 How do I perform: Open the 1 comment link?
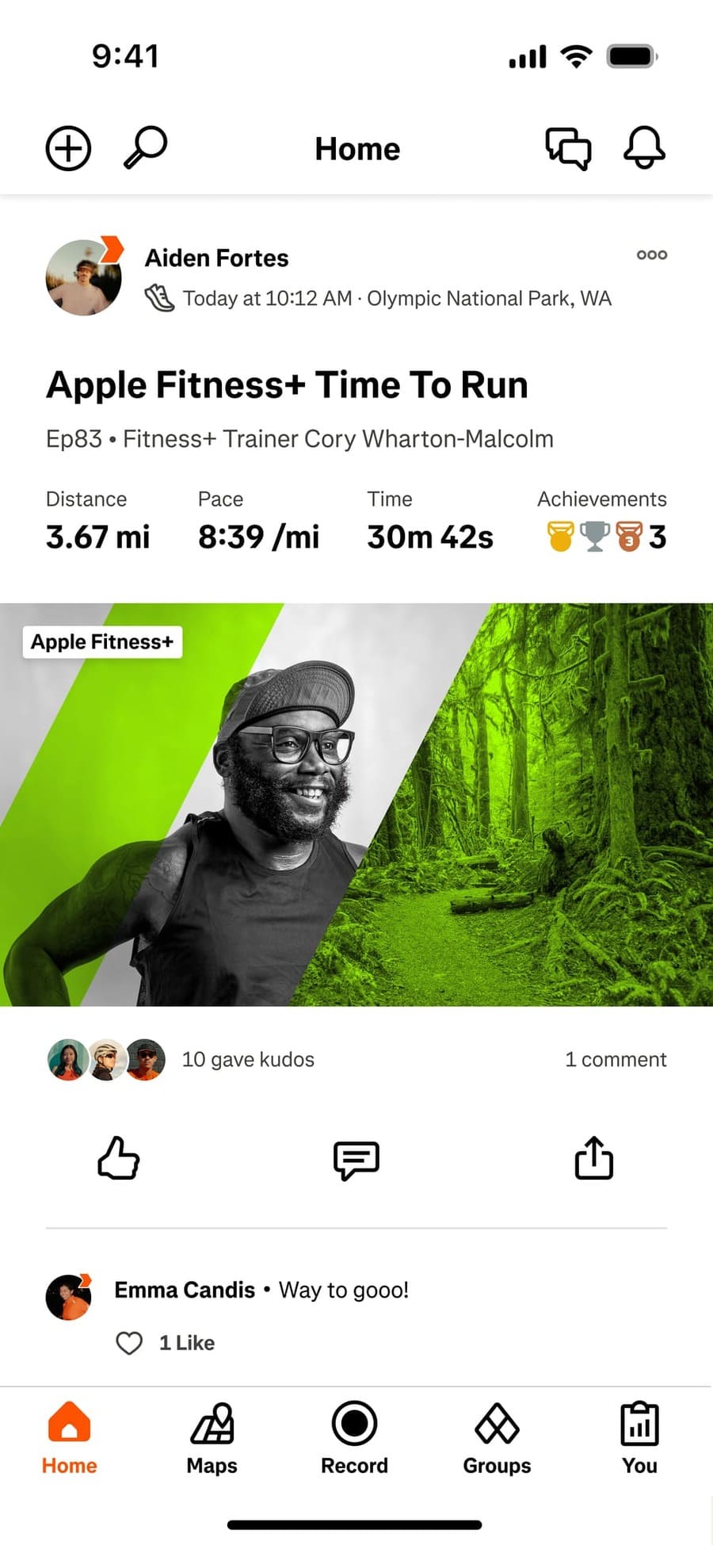coord(616,1059)
